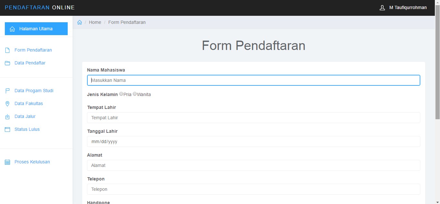440x204 pixels.
Task: Focus the Nama Mahasiswa input field
Action: 253,80
